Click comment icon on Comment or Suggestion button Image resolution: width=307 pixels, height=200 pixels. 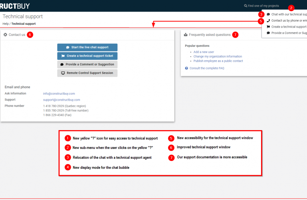coord(62,64)
